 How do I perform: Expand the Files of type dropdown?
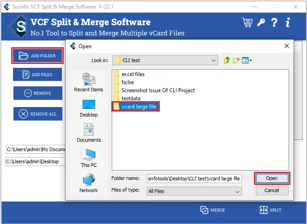(237, 192)
